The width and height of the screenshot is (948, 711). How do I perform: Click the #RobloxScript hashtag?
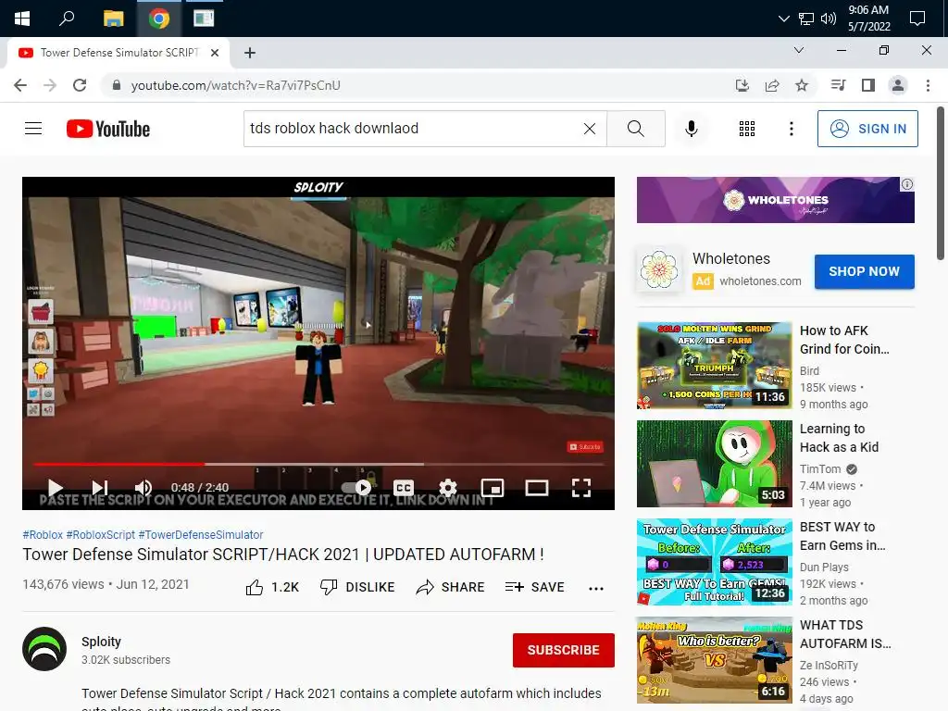(100, 535)
